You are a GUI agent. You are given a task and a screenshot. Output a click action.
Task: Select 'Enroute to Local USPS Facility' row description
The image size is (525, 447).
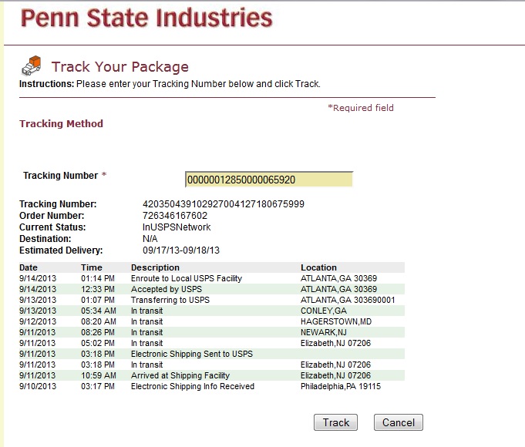pyautogui.click(x=186, y=278)
